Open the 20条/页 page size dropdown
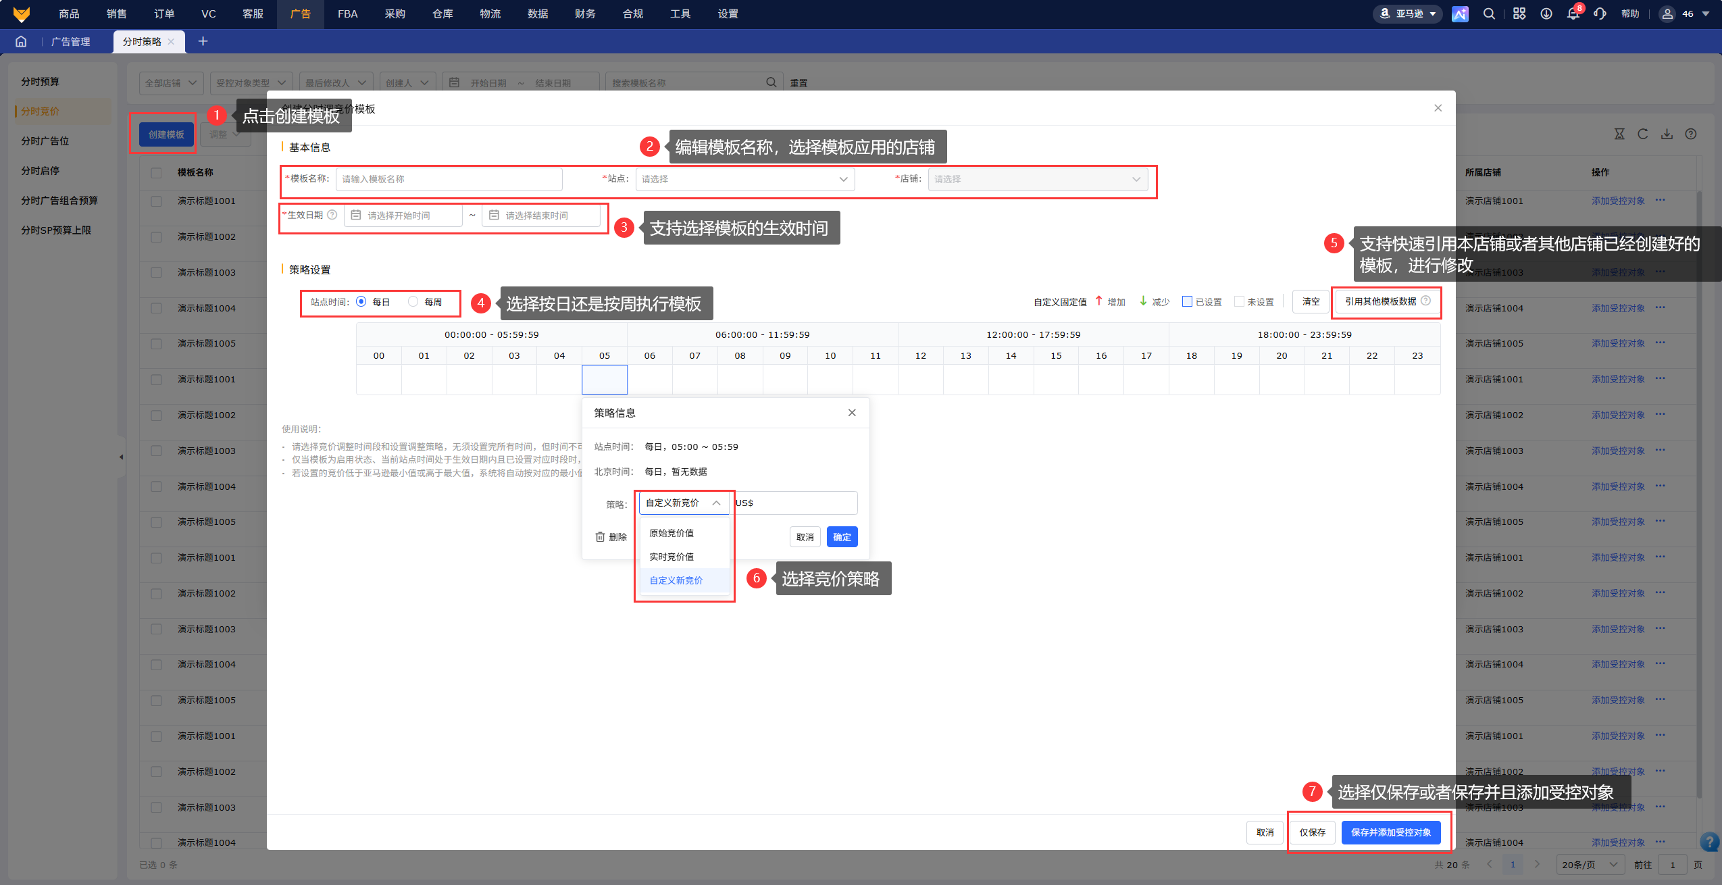1722x885 pixels. [1590, 864]
